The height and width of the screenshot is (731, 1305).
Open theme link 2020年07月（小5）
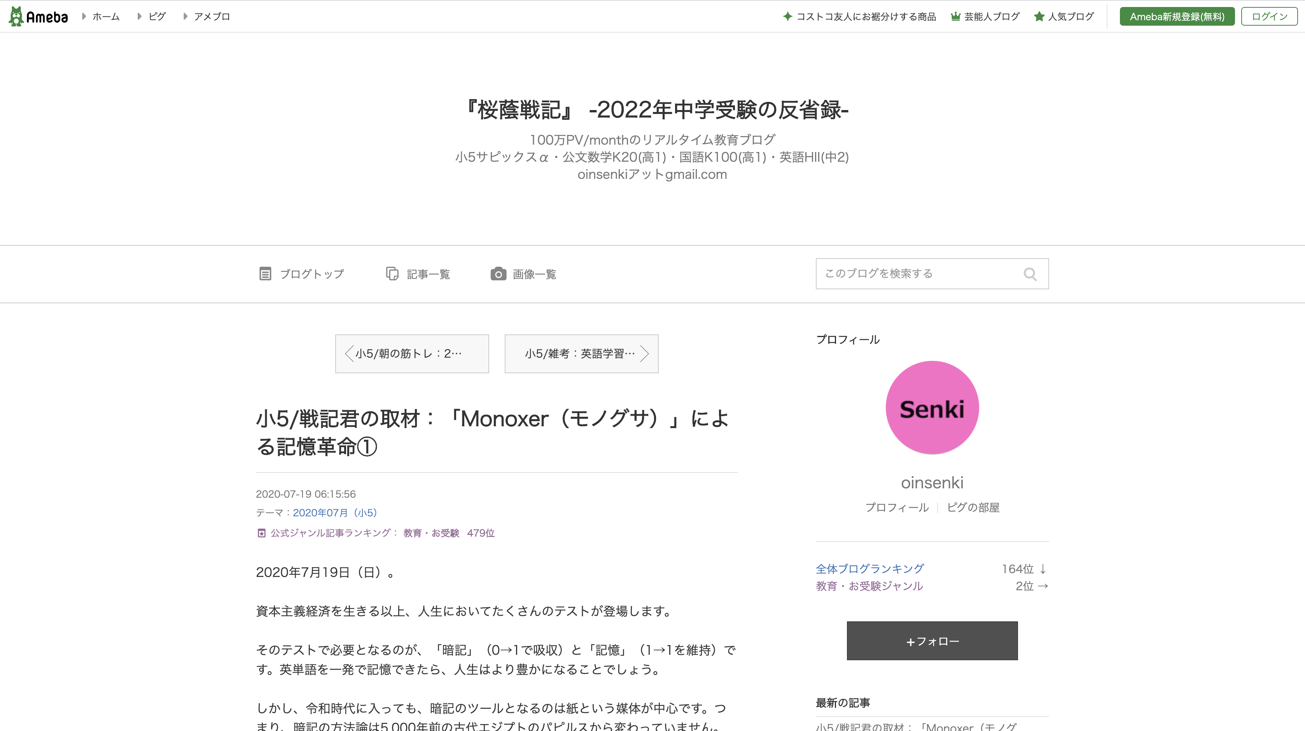coord(335,512)
